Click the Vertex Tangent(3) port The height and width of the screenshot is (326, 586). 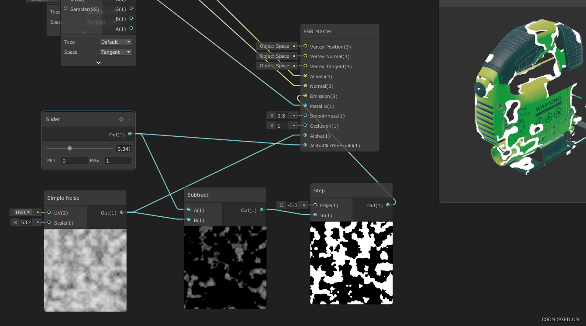pos(305,66)
